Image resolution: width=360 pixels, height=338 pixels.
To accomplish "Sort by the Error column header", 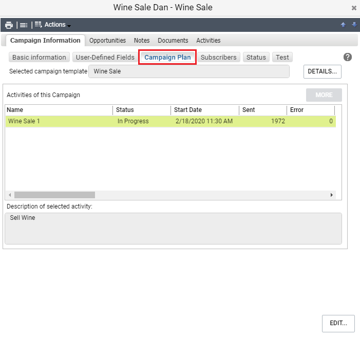I will point(311,110).
